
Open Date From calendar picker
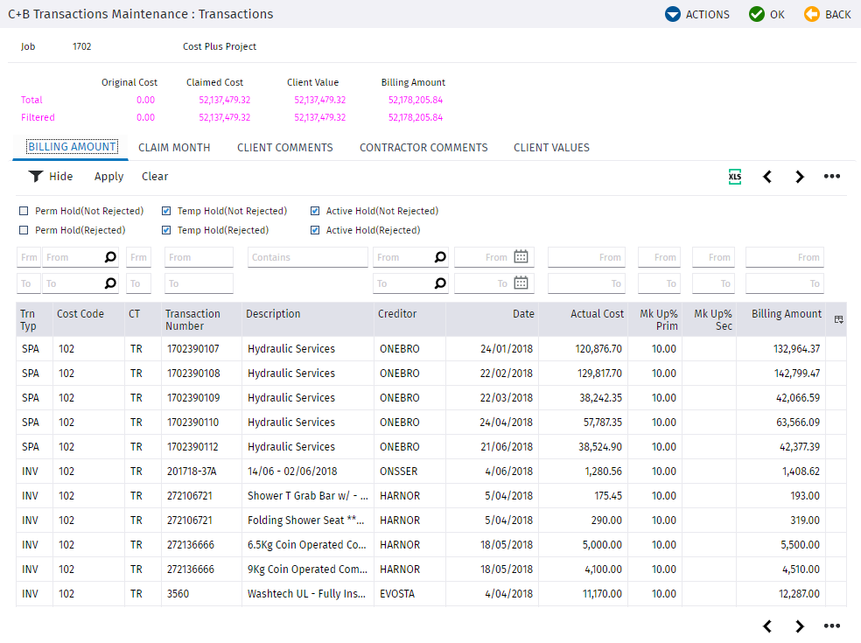coord(521,256)
